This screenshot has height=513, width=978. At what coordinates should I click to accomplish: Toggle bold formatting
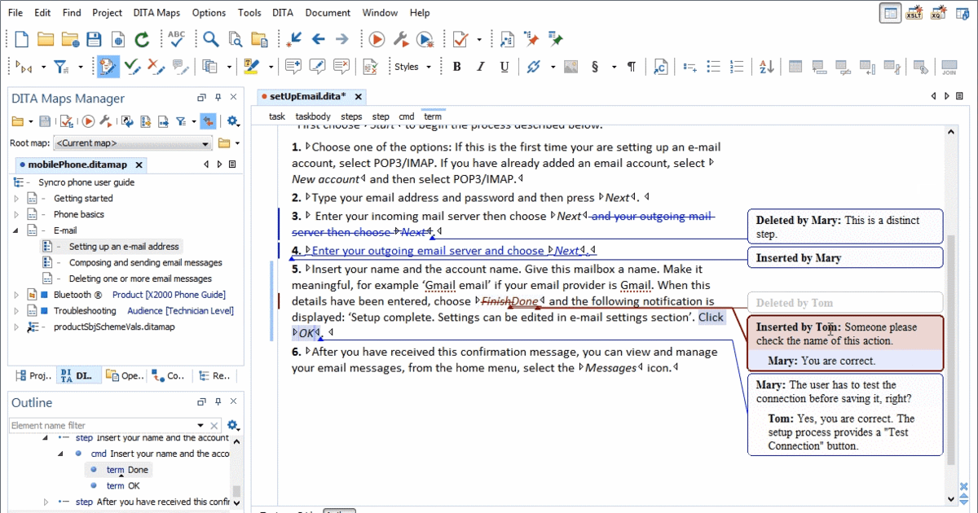[457, 67]
